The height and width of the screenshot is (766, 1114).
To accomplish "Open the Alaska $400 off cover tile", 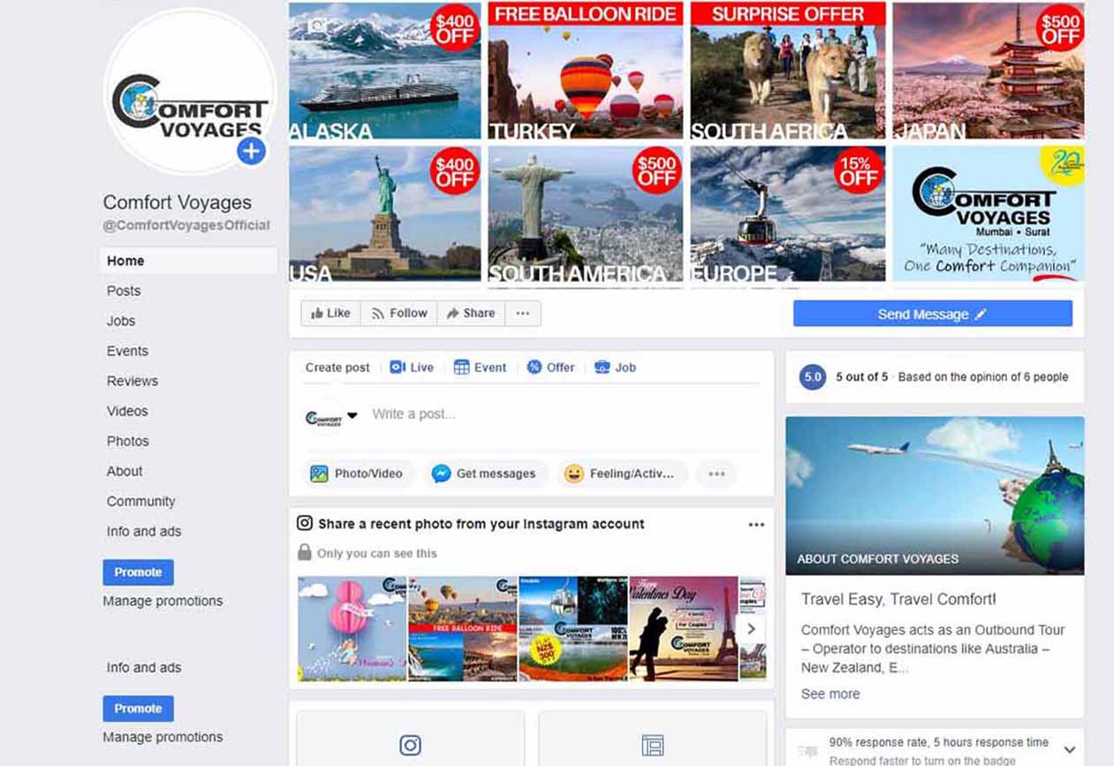I will [x=385, y=70].
